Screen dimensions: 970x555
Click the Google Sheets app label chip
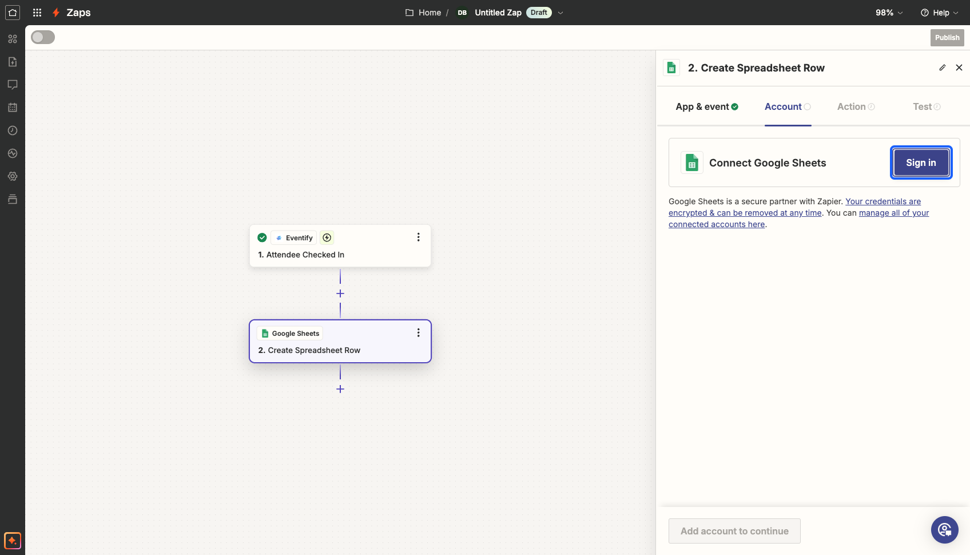click(291, 333)
